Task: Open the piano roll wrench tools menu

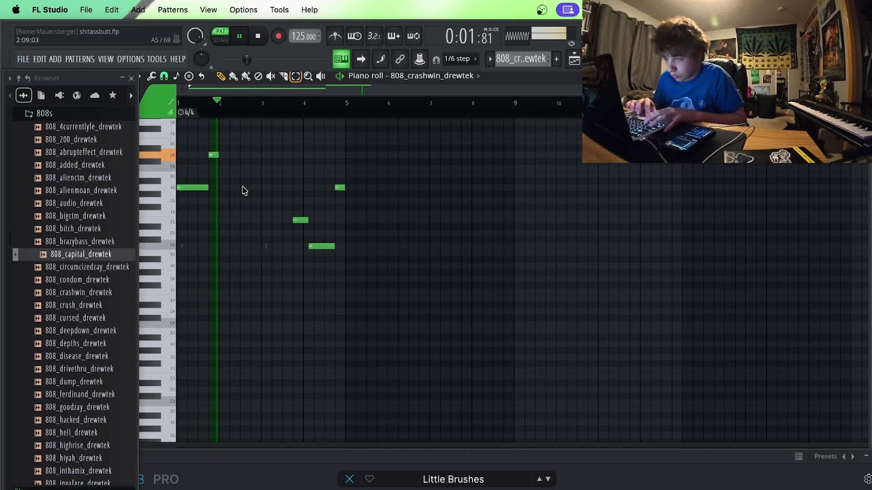Action: click(151, 76)
